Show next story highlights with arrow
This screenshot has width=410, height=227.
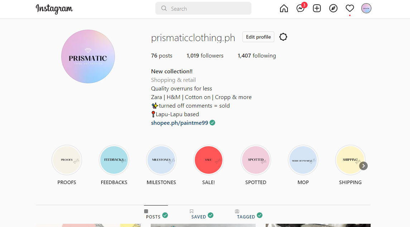[363, 166]
